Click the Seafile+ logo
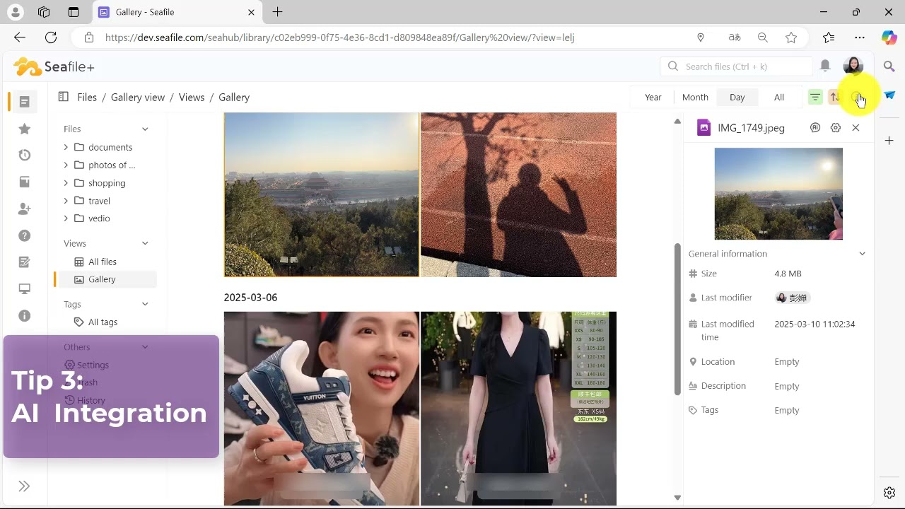Image resolution: width=905 pixels, height=509 pixels. click(54, 66)
